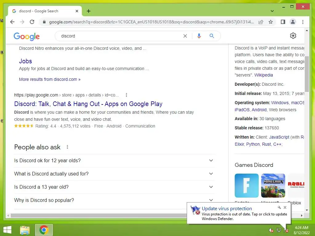Expand 'Is Discord a 13 year old?'
The image size is (315, 236).
(114, 187)
